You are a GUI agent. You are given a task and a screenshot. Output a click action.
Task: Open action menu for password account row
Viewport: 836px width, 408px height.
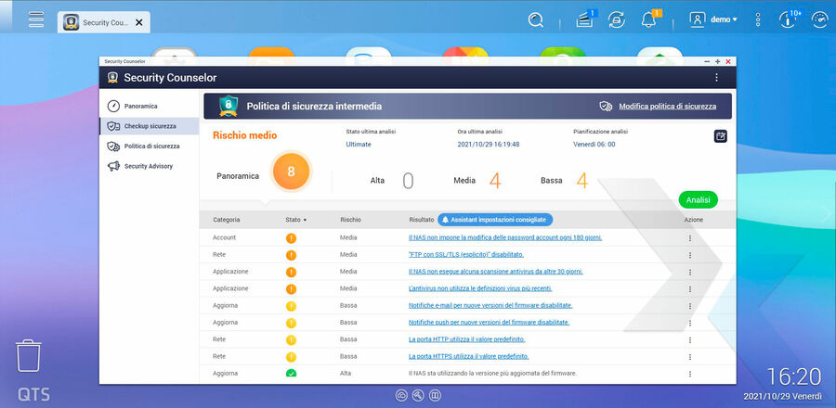tap(689, 238)
